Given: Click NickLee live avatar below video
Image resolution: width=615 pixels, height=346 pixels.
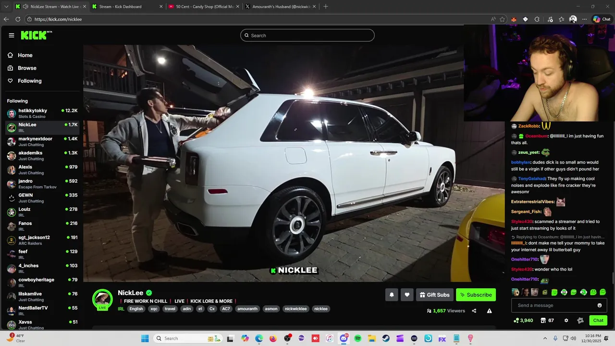Looking at the screenshot, I should click(102, 299).
